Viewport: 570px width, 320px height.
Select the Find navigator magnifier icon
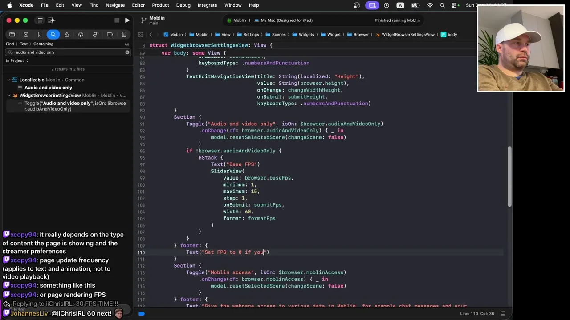click(x=53, y=34)
